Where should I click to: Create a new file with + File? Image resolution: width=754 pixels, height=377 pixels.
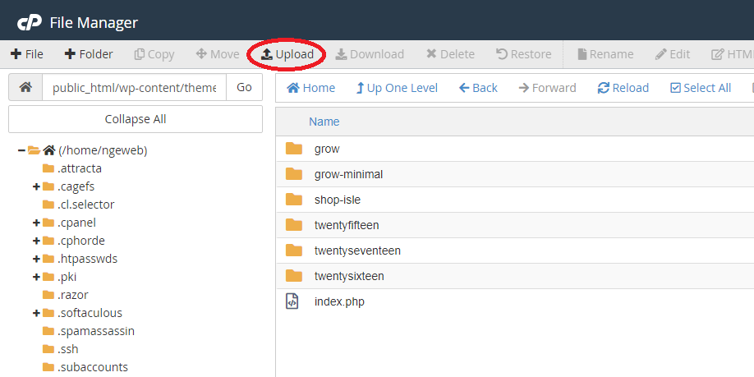(27, 54)
